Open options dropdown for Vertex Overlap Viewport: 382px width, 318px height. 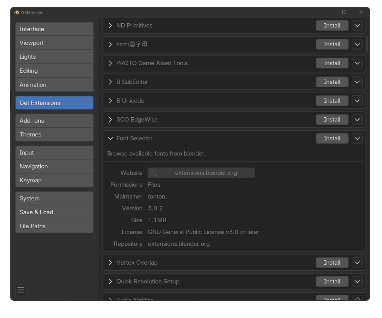357,263
